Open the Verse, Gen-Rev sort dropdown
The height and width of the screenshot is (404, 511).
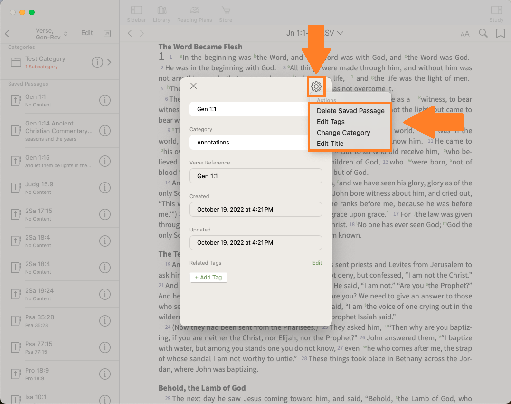click(x=51, y=33)
